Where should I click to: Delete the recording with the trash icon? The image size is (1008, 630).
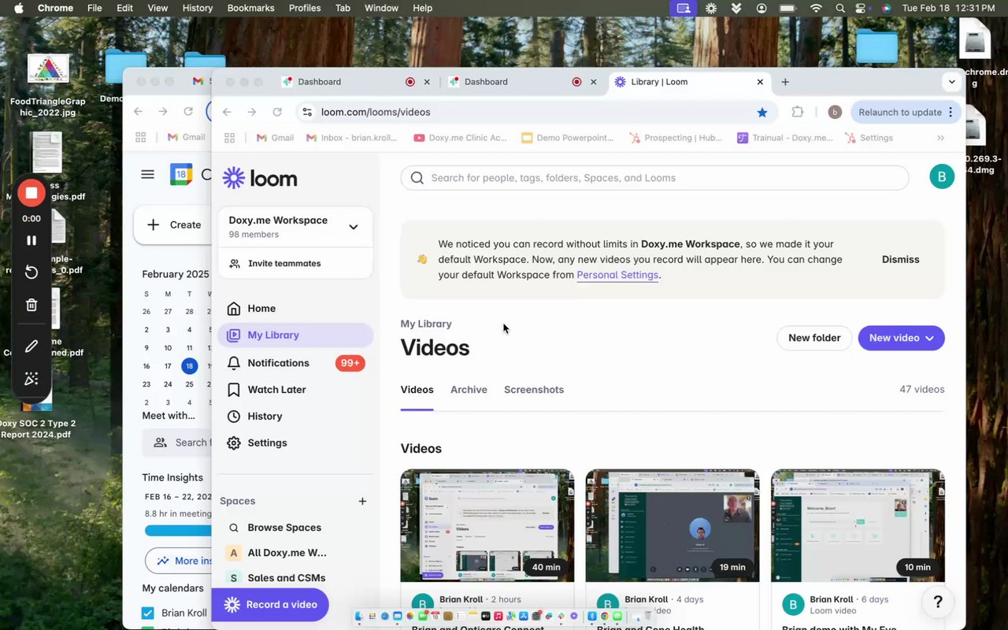pyautogui.click(x=31, y=305)
